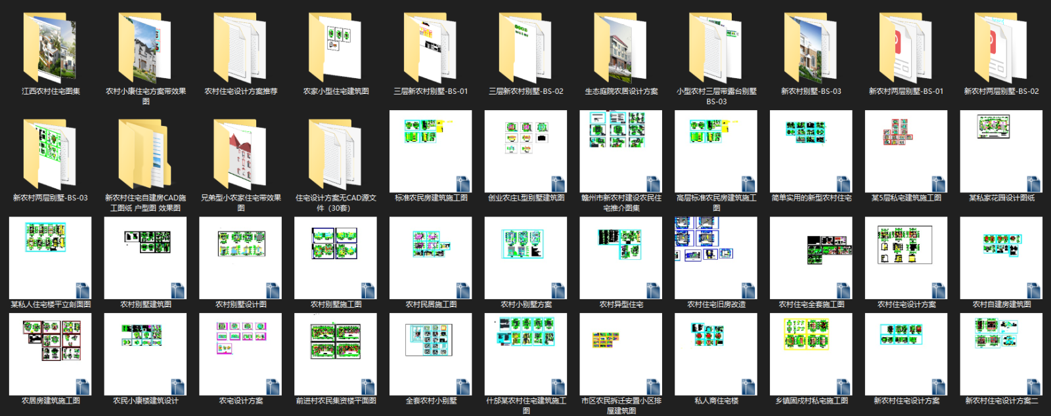Click the 乡镇固成村私宅施工图 file name
The height and width of the screenshot is (416, 1051).
pos(811,401)
